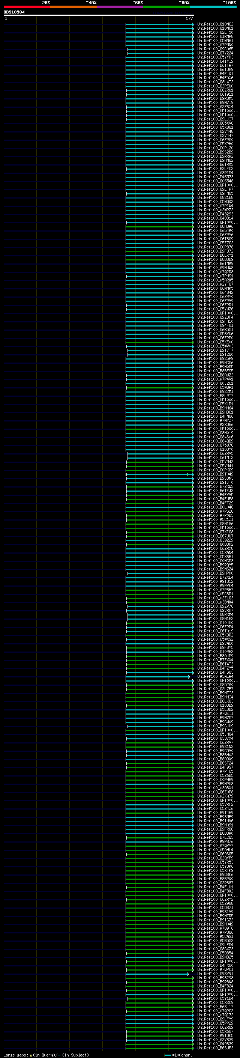Select hit UniRef100_B6TDH9

tap(215, 69)
